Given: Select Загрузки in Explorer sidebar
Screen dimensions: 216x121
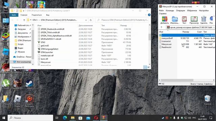Looking at the screenshot, I should tap(22, 29).
